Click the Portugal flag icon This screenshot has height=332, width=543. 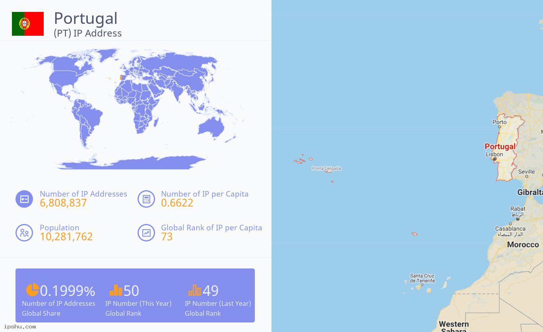[x=28, y=24]
